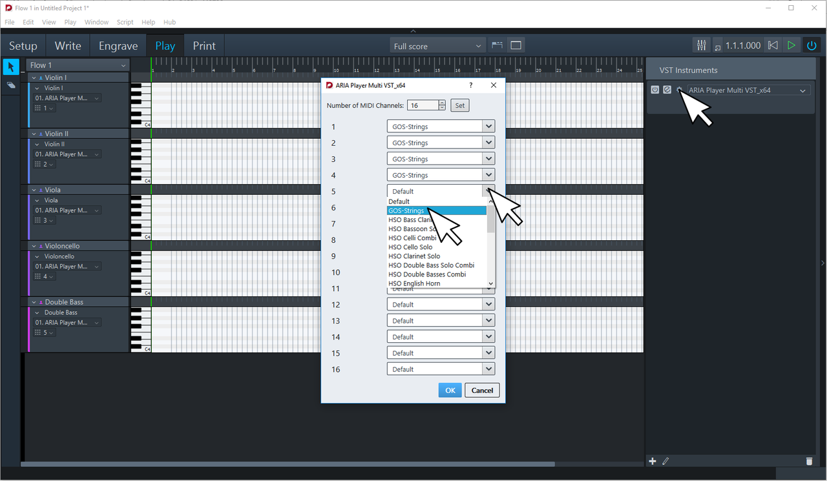Choose Default in the open dropdown list

click(x=437, y=201)
